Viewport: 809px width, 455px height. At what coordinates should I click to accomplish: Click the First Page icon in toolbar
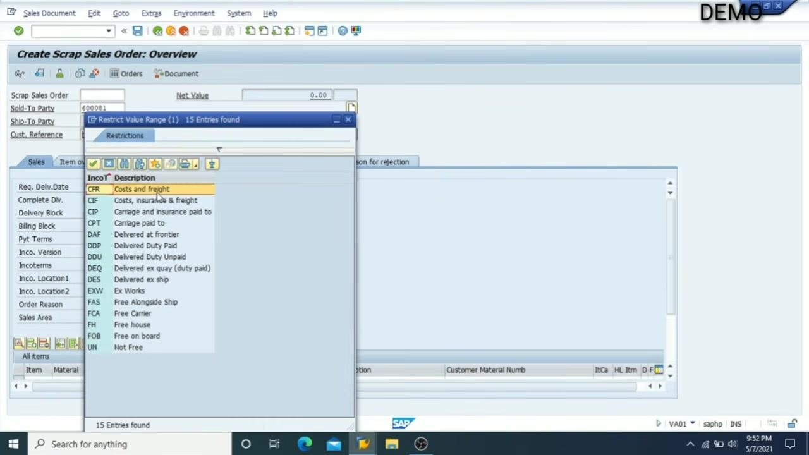coord(250,30)
